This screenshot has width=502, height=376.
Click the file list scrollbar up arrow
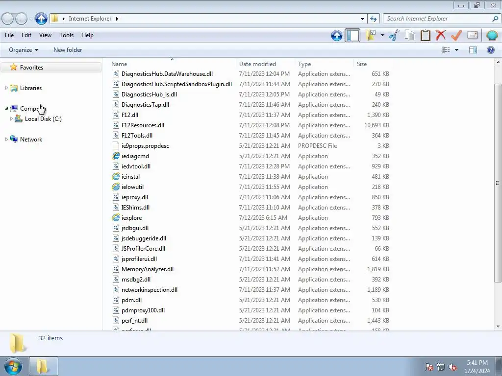[498, 62]
